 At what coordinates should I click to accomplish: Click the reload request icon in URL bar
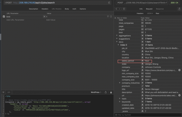109,3
